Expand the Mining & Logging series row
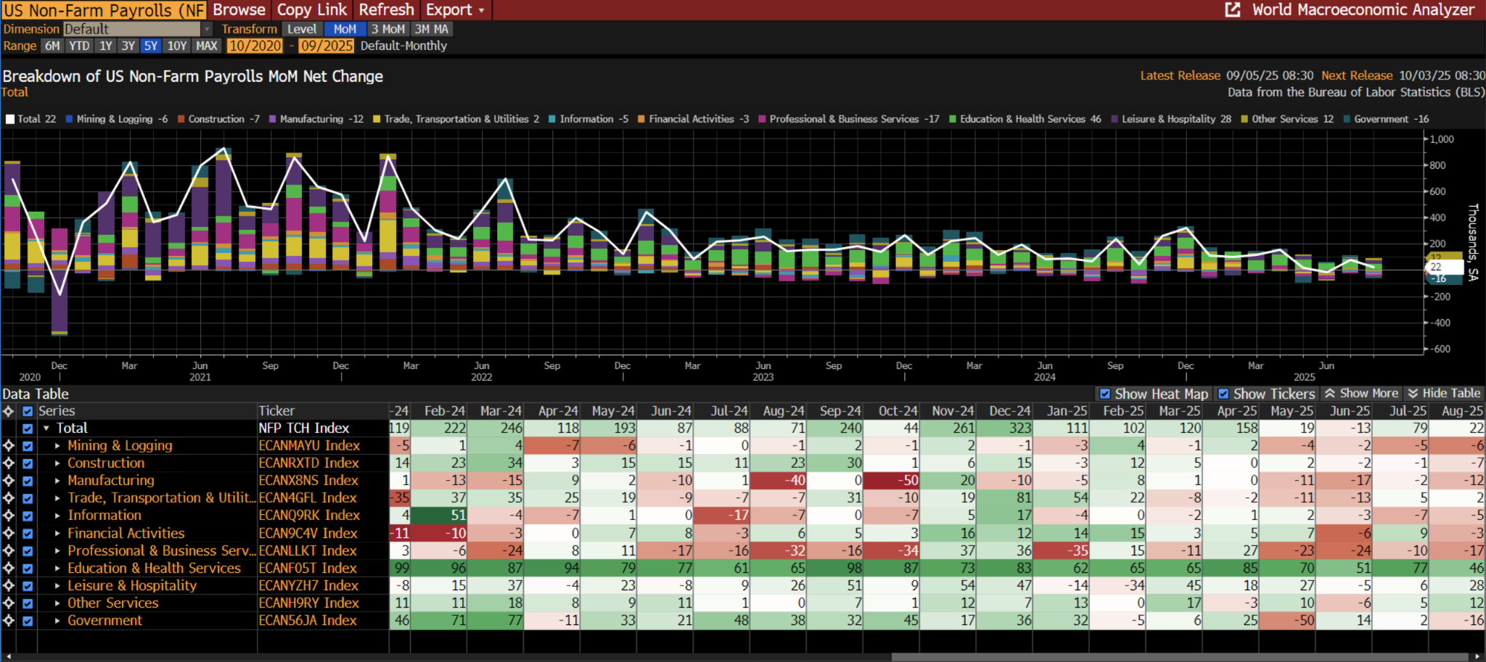 coord(57,446)
